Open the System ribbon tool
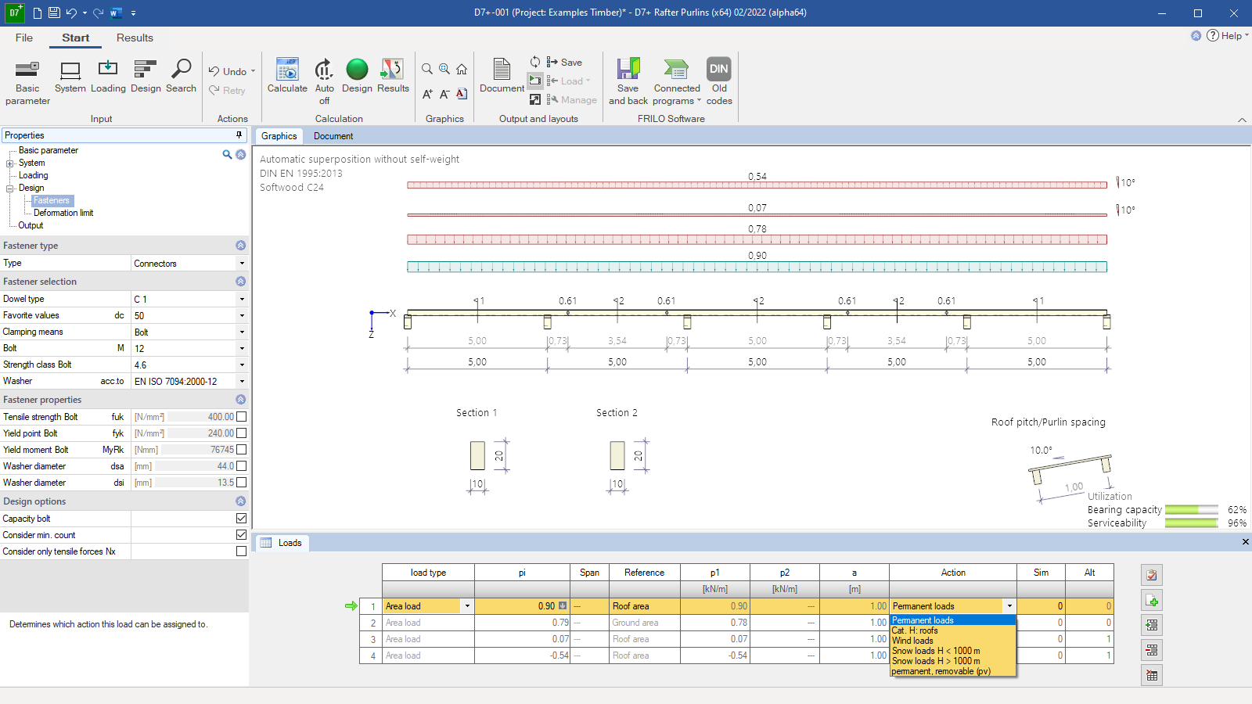1252x704 pixels. tap(70, 77)
